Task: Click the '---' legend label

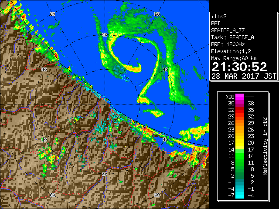Action: click(x=249, y=97)
